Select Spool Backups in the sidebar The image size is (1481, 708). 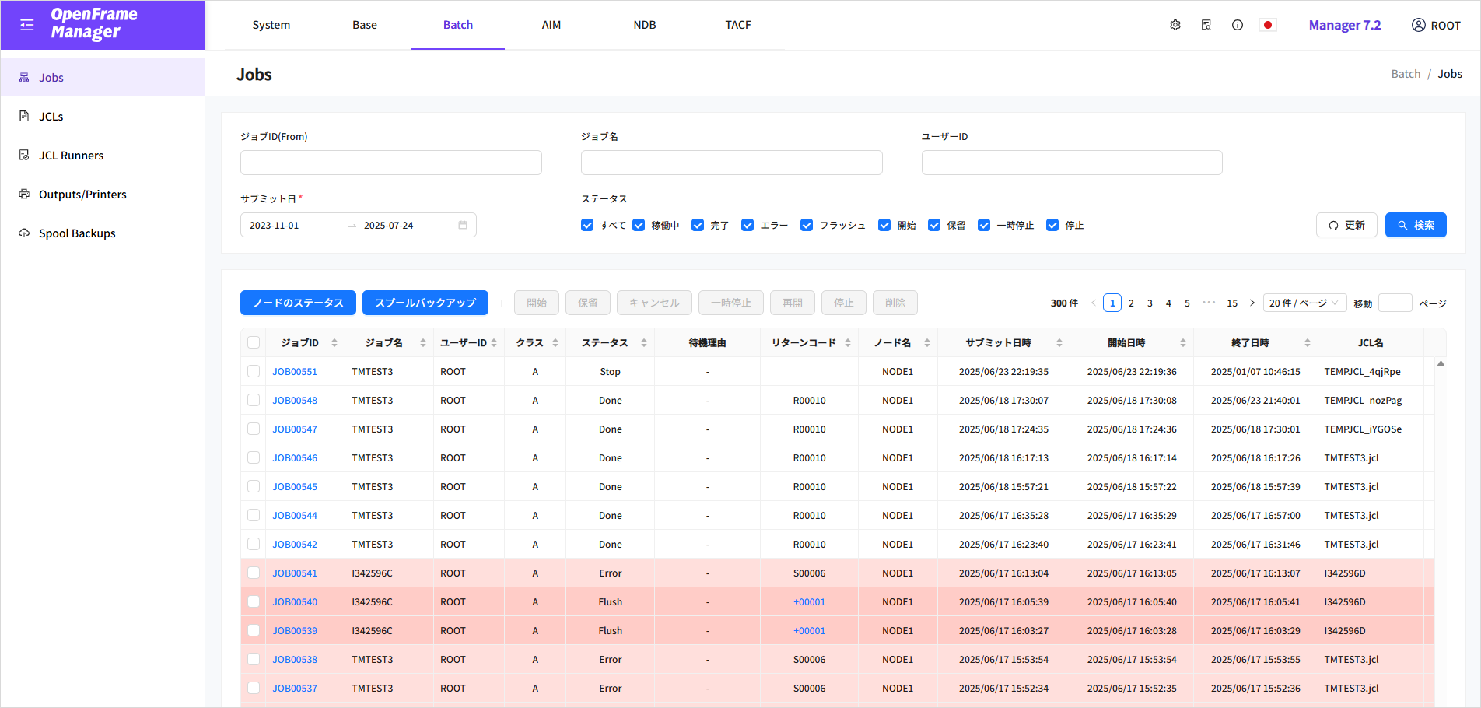[x=24, y=233]
